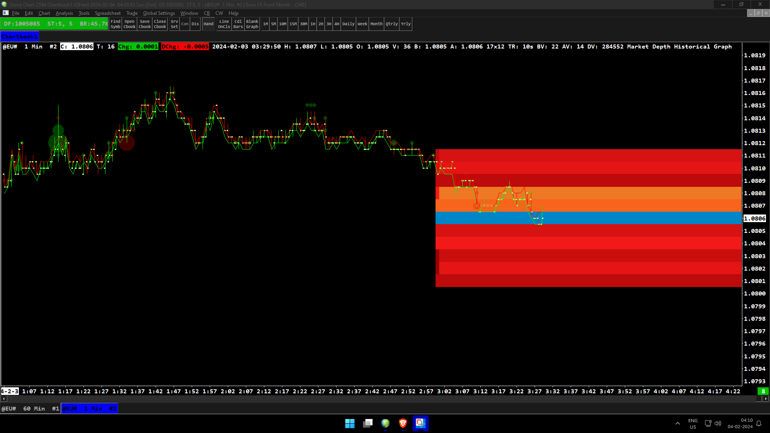Select the Chartbook1 tab

20,36
